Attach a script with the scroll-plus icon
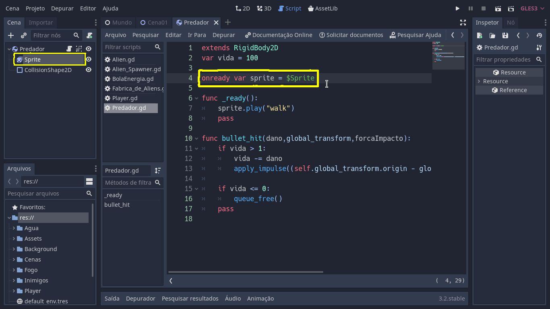 click(x=89, y=35)
